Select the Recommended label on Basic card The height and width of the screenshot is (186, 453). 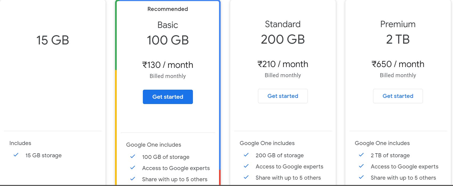168,9
